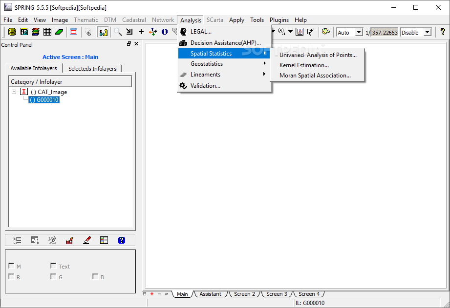This screenshot has height=308, width=450.
Task: Check the Text checkbox
Action: coord(53,266)
